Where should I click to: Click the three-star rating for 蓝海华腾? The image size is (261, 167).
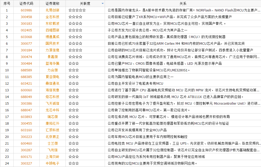point(74,63)
